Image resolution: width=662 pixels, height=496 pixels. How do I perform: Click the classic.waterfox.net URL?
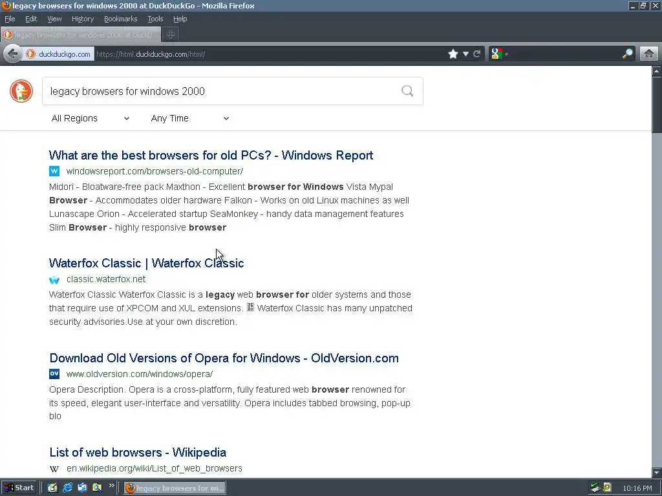coord(106,279)
